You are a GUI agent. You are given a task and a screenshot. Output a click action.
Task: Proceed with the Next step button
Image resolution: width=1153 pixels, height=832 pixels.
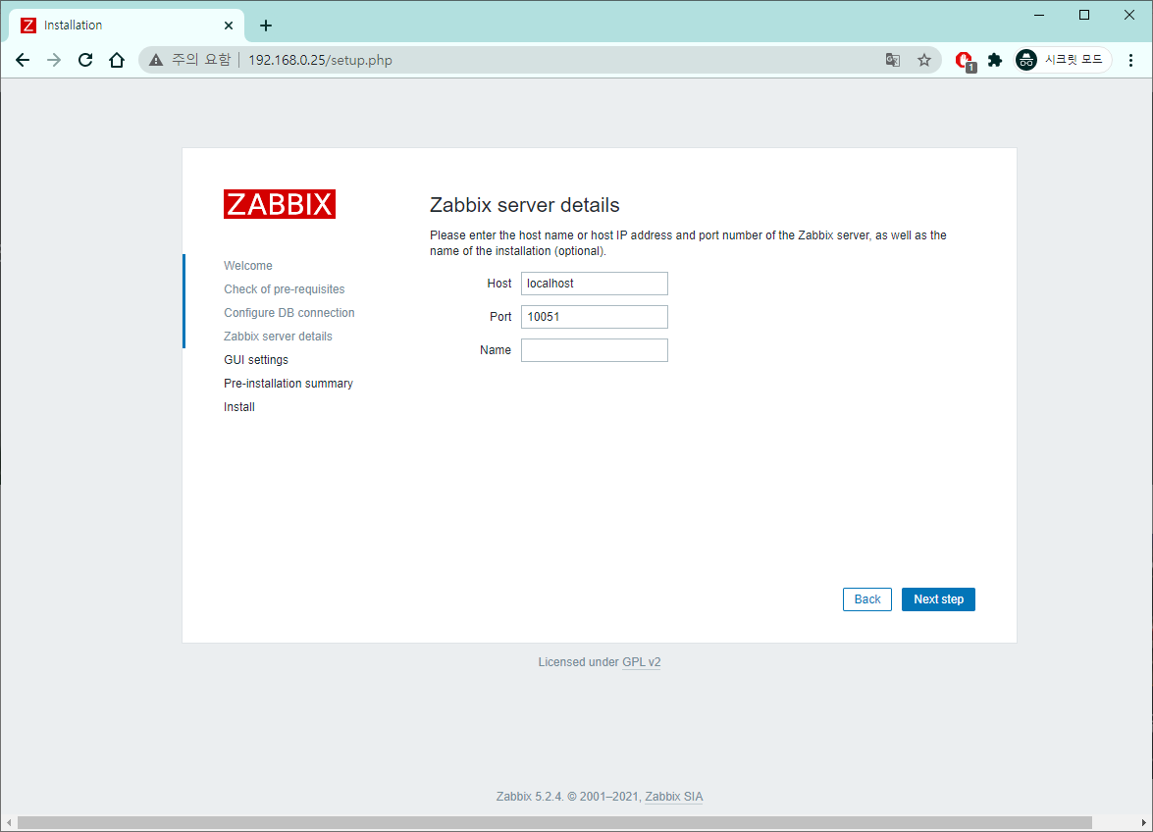point(938,599)
